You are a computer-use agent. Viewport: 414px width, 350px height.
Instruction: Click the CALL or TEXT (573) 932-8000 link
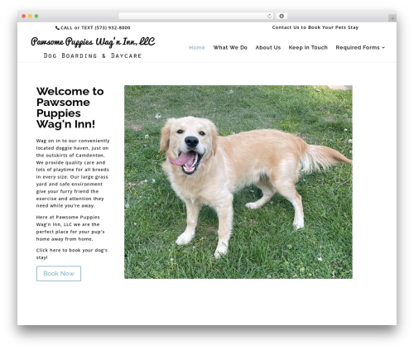coord(93,28)
